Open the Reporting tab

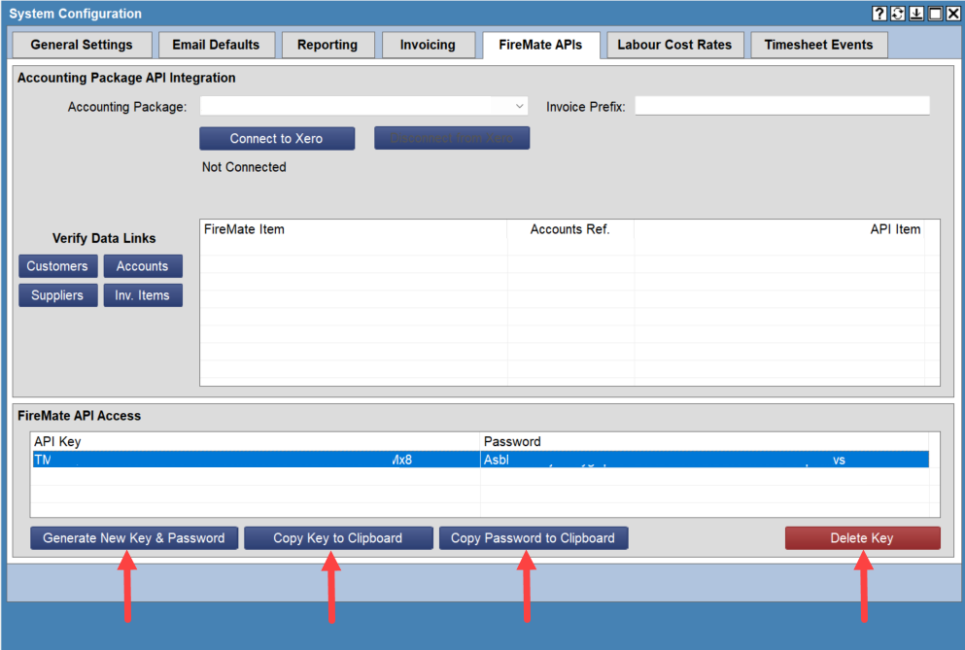click(327, 44)
